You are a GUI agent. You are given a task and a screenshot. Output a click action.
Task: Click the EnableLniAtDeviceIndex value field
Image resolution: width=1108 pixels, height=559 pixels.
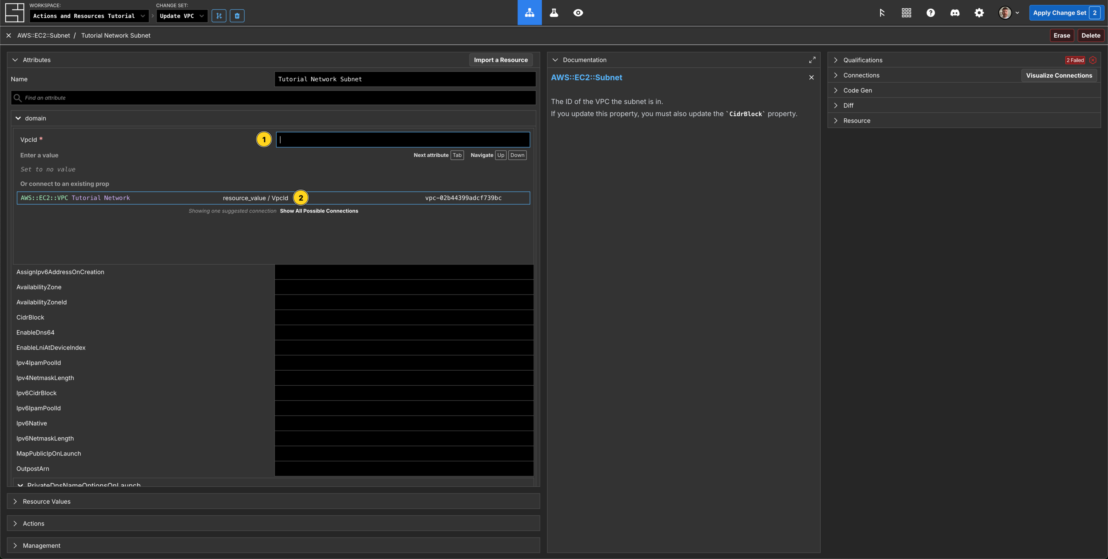point(404,348)
